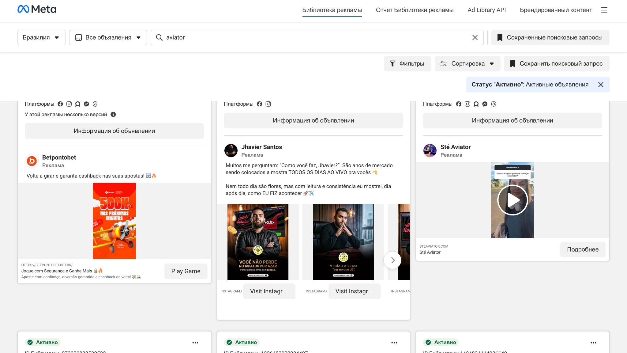Open the Все объявления category dropdown
627x353 pixels.
point(108,37)
